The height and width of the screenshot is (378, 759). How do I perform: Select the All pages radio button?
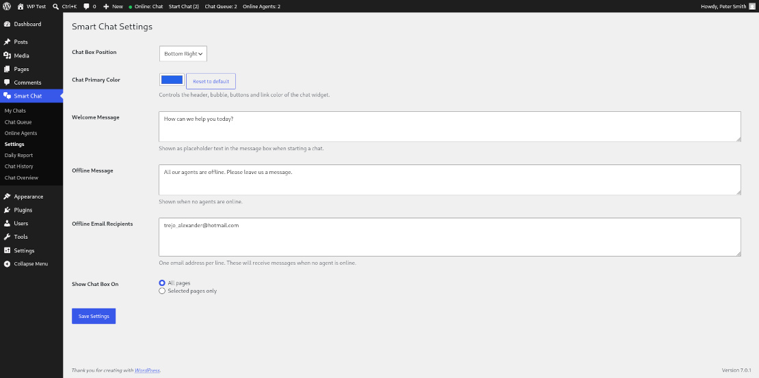[162, 283]
